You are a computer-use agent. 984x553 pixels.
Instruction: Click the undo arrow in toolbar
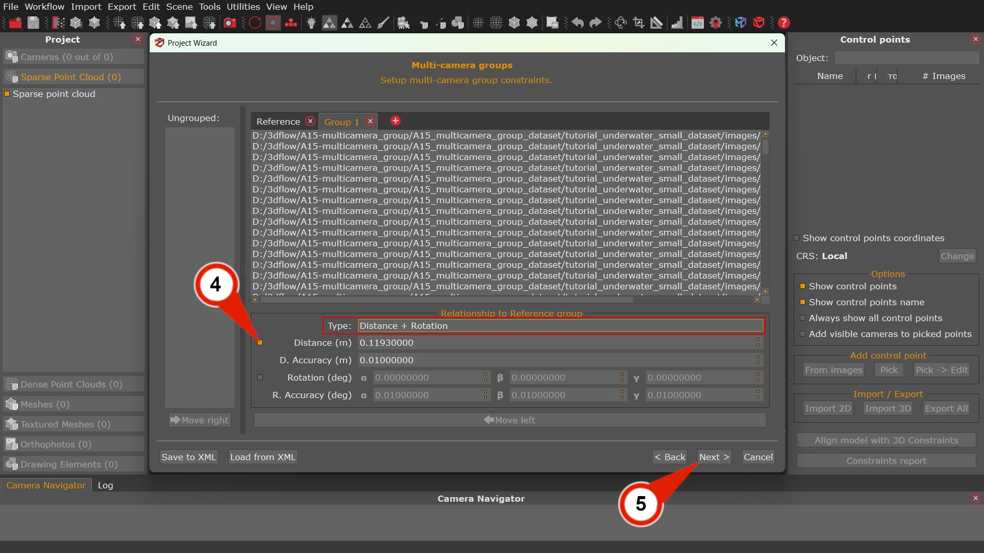tap(578, 23)
